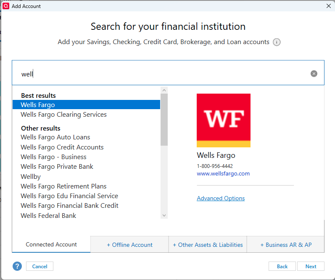The width and height of the screenshot is (335, 280).
Task: Switch to + Offline Account tab
Action: coord(129,245)
